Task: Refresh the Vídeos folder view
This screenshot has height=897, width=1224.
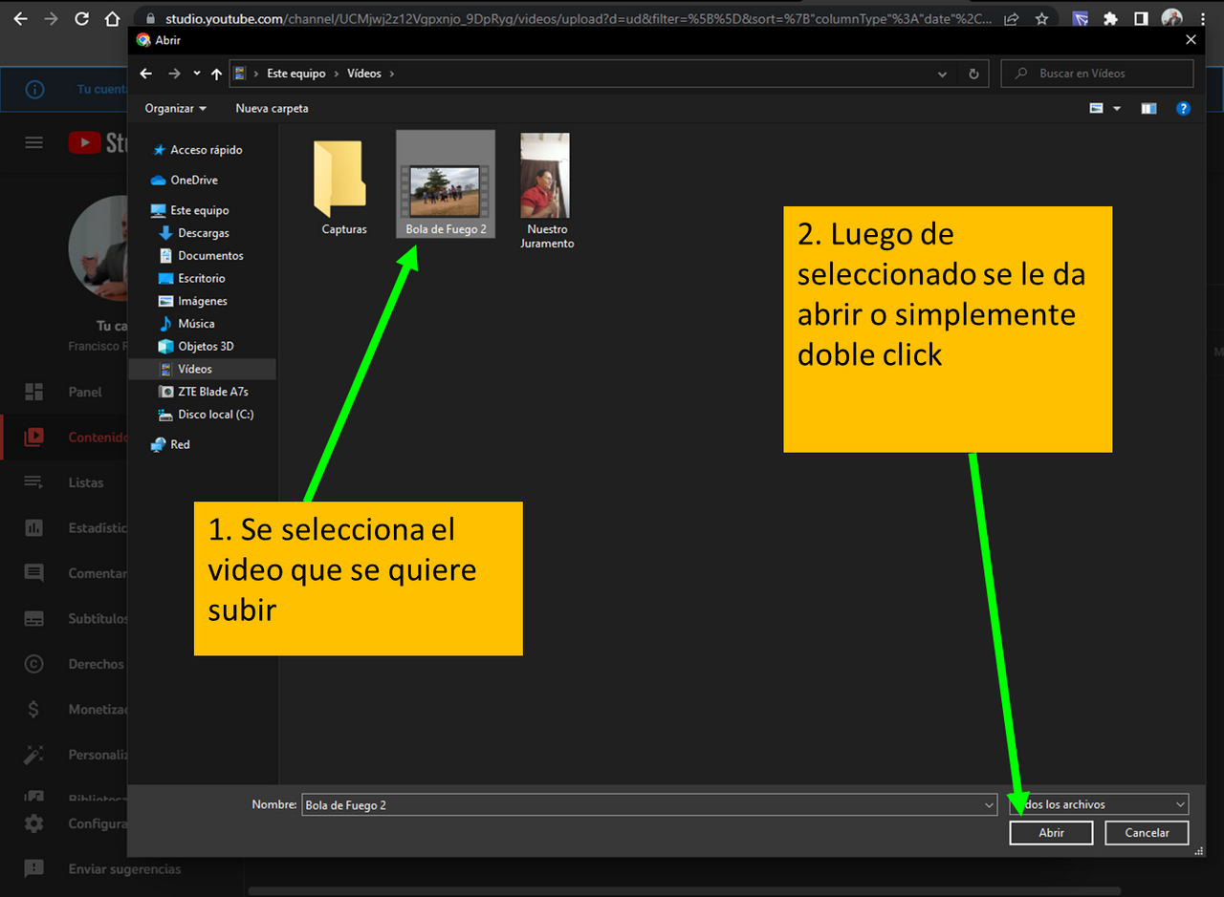Action: tap(973, 74)
